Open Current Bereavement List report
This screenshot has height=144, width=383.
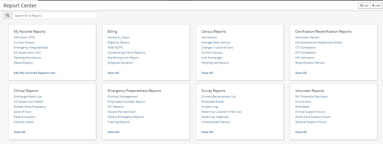click(x=219, y=97)
